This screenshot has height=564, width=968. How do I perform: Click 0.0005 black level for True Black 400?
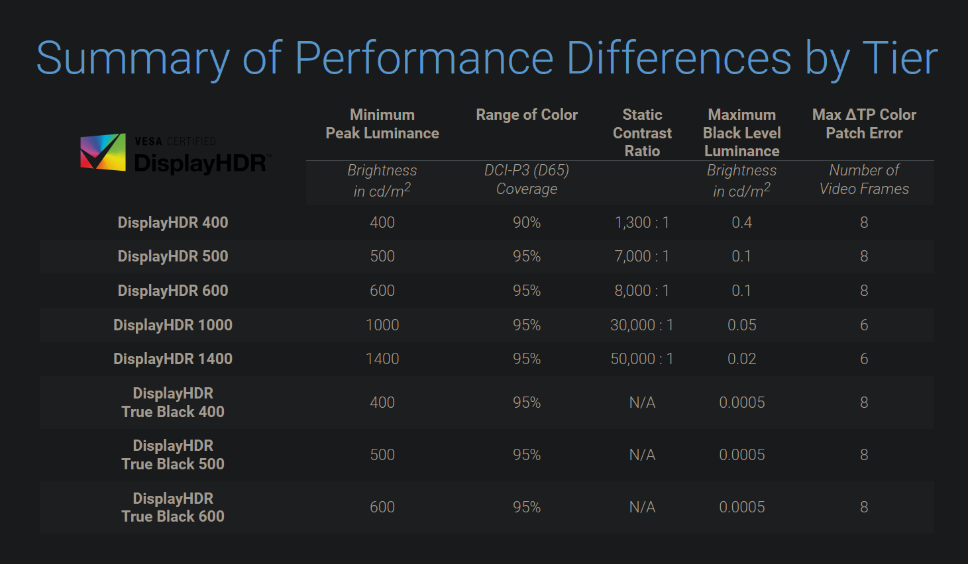click(742, 402)
